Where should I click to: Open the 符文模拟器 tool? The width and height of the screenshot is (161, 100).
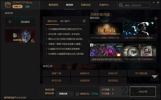coord(141,73)
